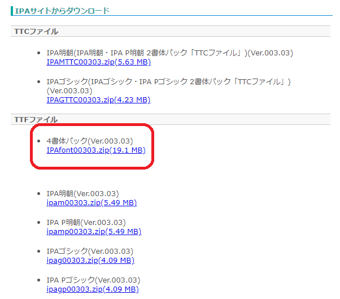
Task: Download ipamp00303.zip (5.49 MB) link
Action: pos(94,232)
